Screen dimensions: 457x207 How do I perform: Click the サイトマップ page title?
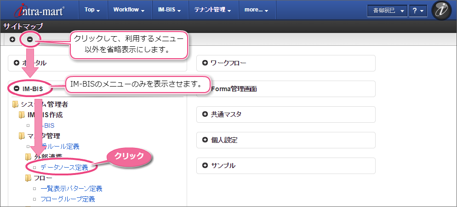[x=23, y=27]
